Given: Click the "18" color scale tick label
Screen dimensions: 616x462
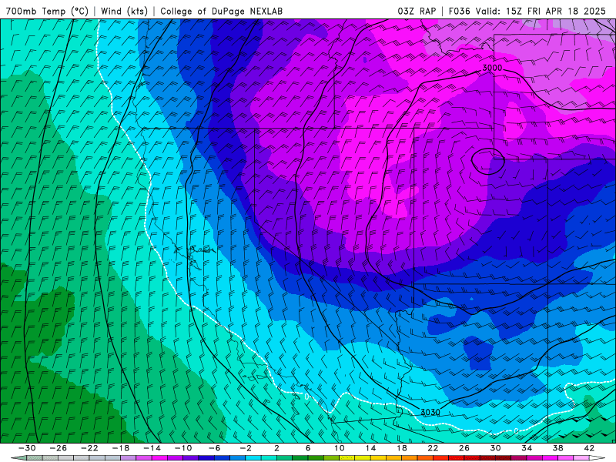Looking at the screenshot, I should pyautogui.click(x=402, y=448).
